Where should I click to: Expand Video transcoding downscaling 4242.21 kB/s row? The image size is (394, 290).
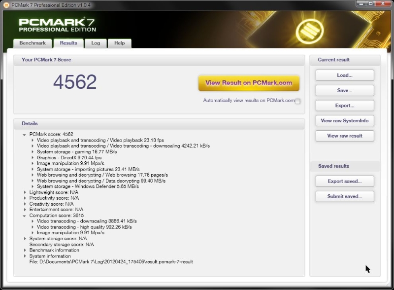[33, 146]
